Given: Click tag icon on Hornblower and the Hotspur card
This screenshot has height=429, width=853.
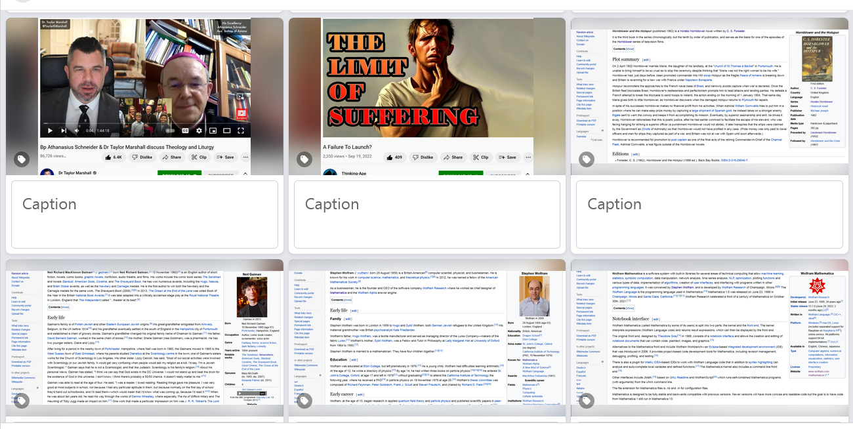Looking at the screenshot, I should click(586, 159).
